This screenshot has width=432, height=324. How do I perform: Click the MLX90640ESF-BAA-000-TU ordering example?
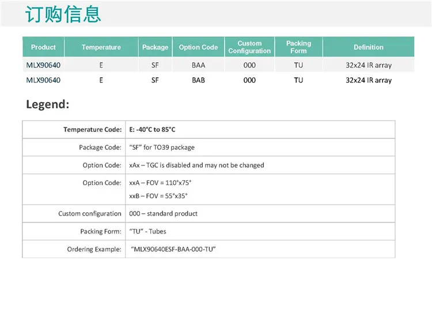pyautogui.click(x=177, y=249)
